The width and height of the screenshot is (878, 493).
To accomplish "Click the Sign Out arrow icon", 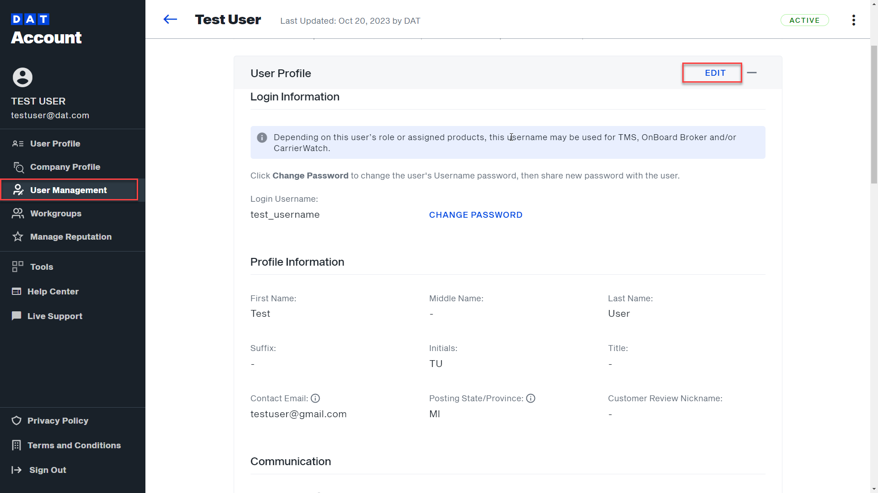I will pyautogui.click(x=16, y=470).
